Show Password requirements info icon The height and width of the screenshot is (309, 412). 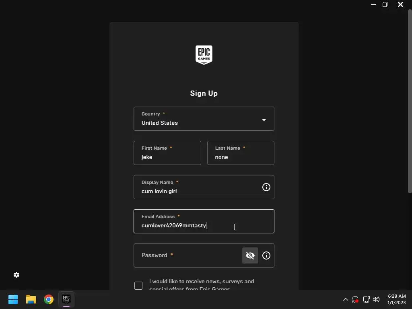pos(266,255)
